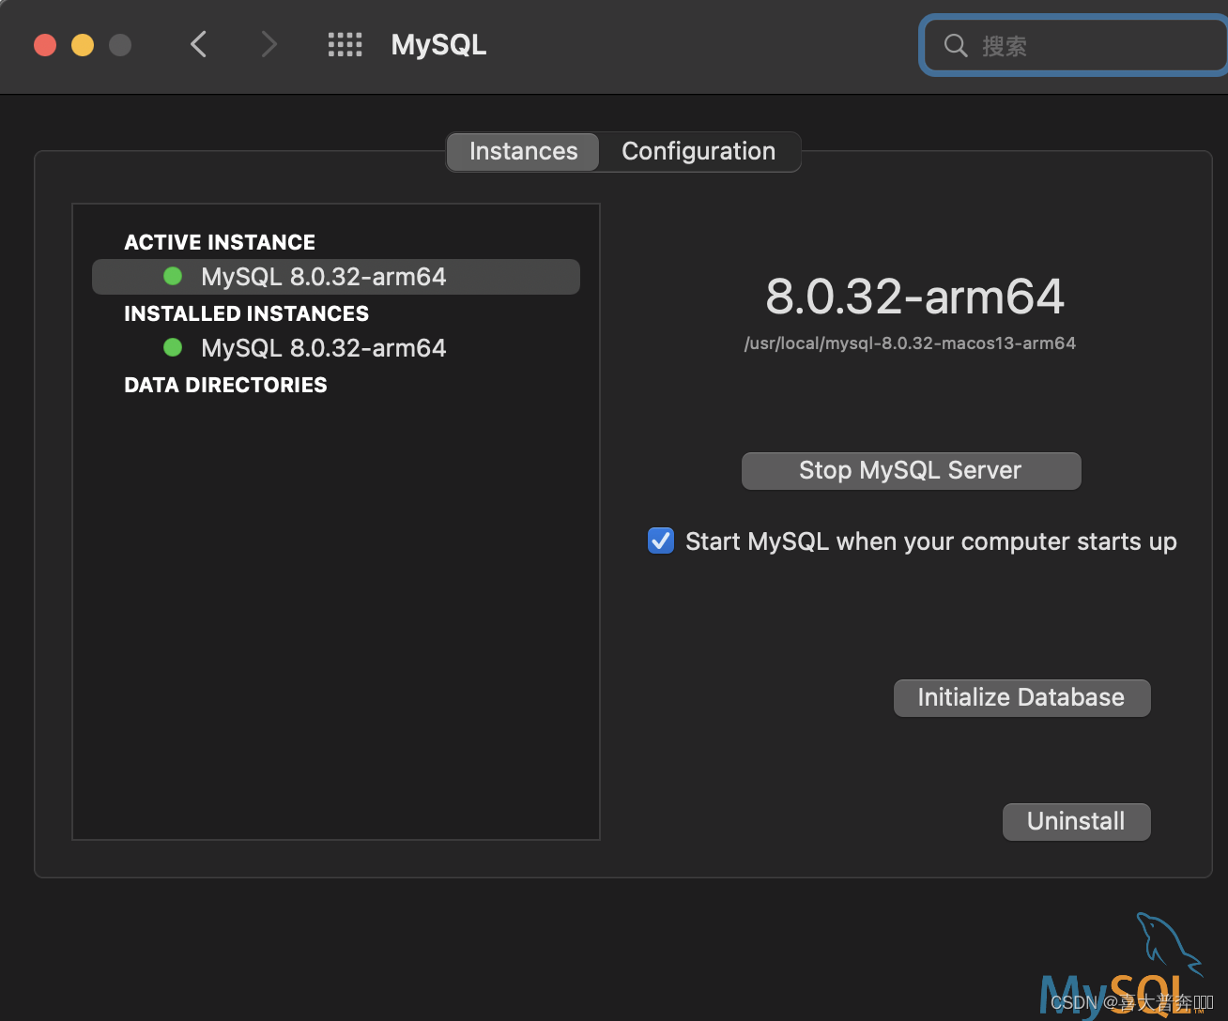Focus the 搜索 search field
The image size is (1228, 1021).
point(1075,45)
